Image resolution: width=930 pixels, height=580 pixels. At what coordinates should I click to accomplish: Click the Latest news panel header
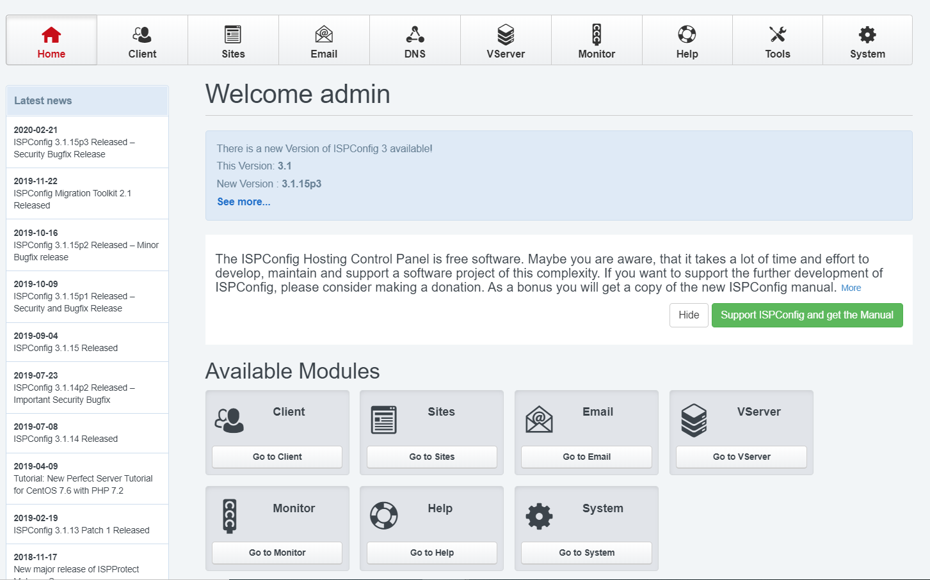(x=88, y=100)
